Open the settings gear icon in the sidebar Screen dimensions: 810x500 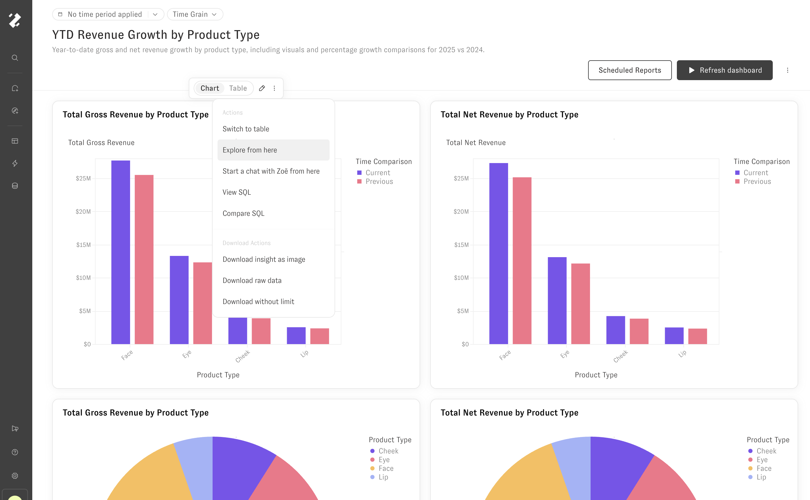[x=15, y=475]
